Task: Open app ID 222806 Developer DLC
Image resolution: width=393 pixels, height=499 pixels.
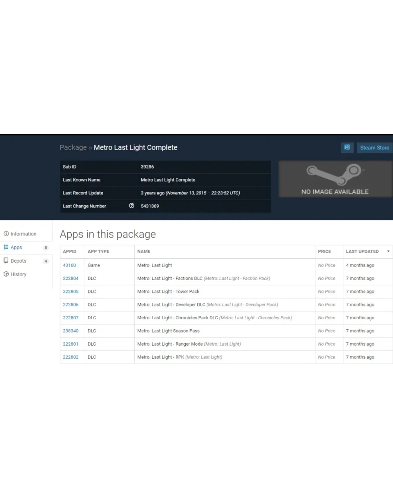Action: (x=70, y=305)
